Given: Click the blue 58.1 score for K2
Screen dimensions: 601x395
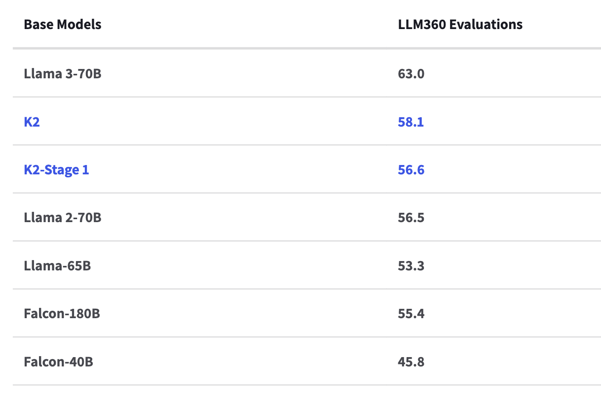Looking at the screenshot, I should [411, 122].
